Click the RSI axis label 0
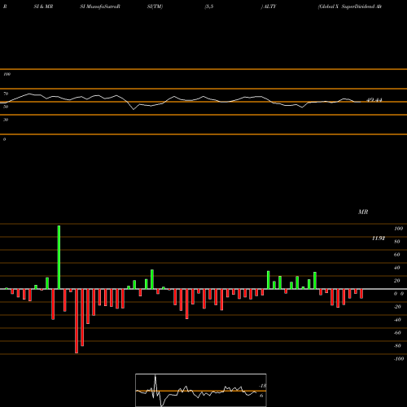Image resolution: width=407 pixels, height=407 pixels. [x=4, y=139]
